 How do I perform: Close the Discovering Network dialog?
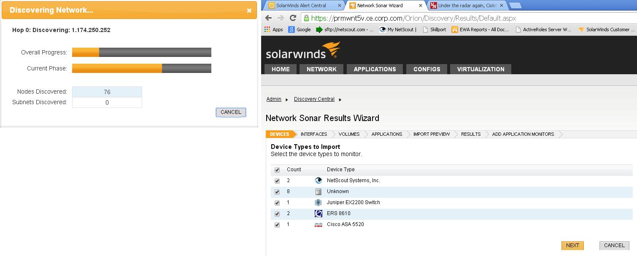click(x=249, y=11)
